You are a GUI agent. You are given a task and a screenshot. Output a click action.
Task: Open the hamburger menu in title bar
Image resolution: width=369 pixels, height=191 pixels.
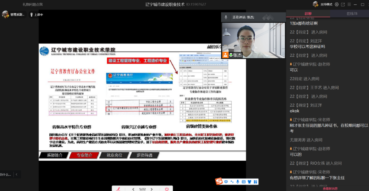click(x=349, y=4)
